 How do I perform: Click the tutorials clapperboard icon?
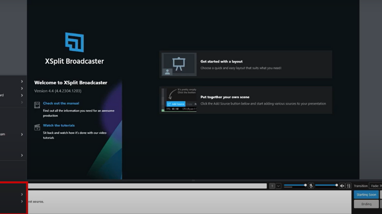pyautogui.click(x=37, y=127)
